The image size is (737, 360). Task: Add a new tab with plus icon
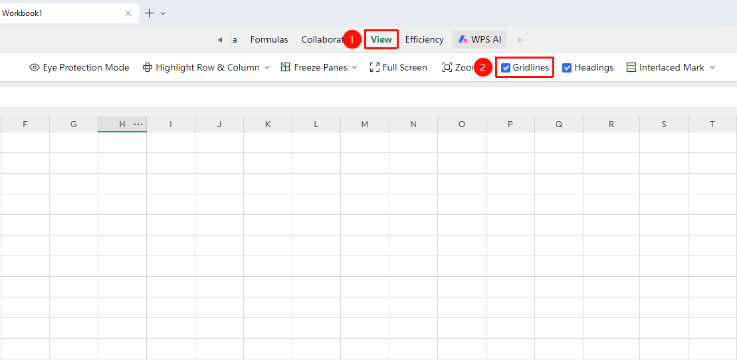pyautogui.click(x=149, y=13)
